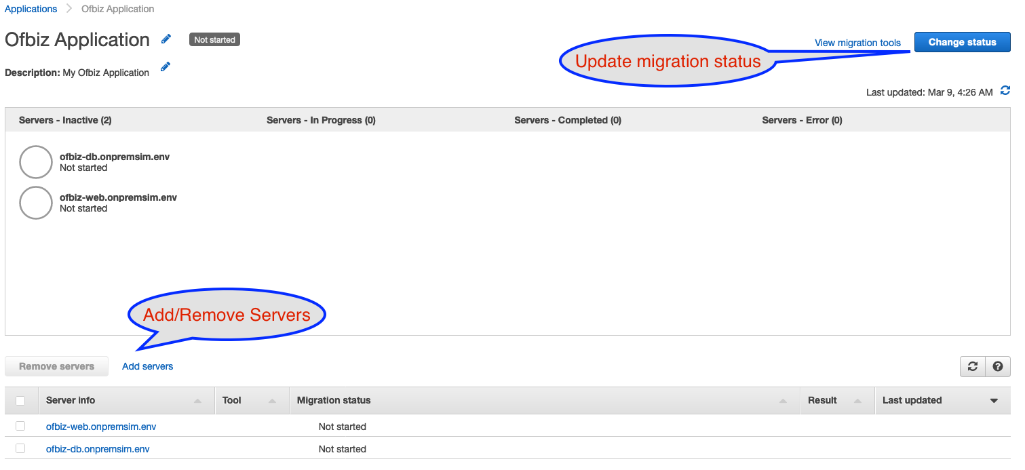Image resolution: width=1025 pixels, height=470 pixels.
Task: Navigate back via the Applications breadcrumb
Action: [31, 9]
